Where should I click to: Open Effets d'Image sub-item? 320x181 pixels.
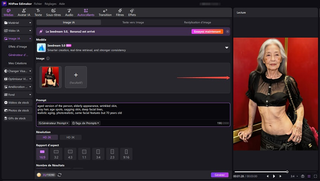tap(18, 47)
